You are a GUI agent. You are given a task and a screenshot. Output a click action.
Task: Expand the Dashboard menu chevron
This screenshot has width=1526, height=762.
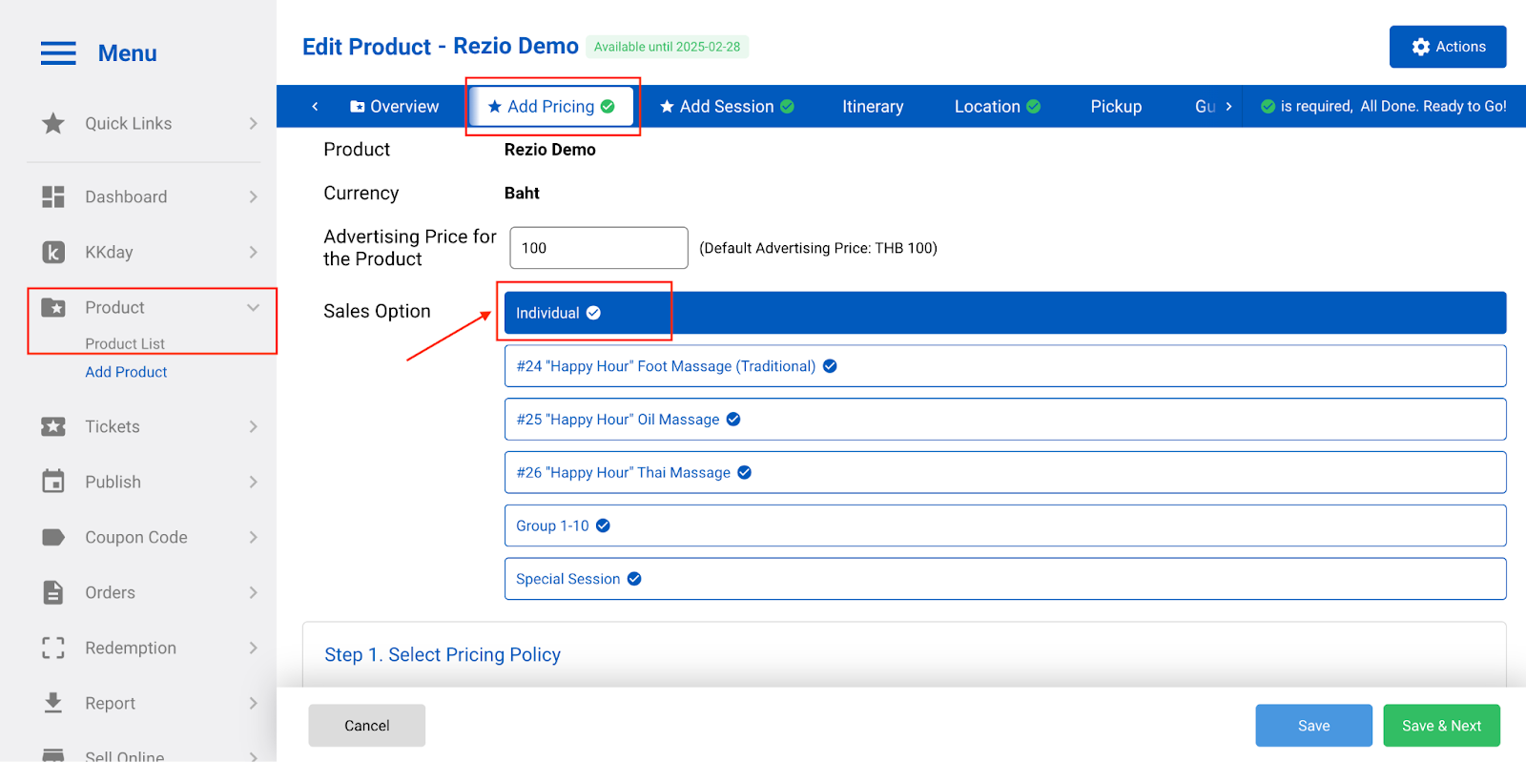(x=253, y=196)
